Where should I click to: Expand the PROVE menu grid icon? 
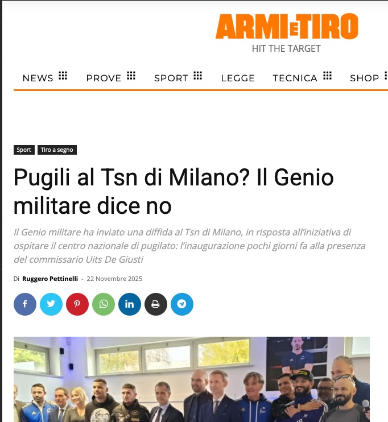click(x=131, y=76)
